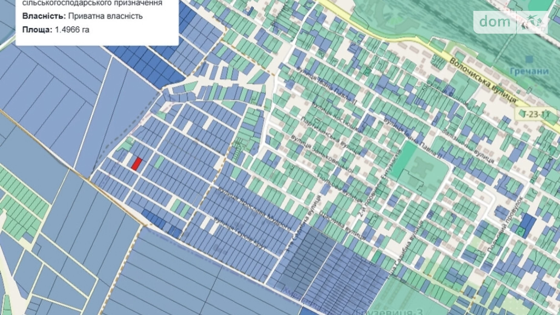This screenshot has height=315, width=560.
Task: Click the Гречани station square marker
Action: (x=529, y=59)
